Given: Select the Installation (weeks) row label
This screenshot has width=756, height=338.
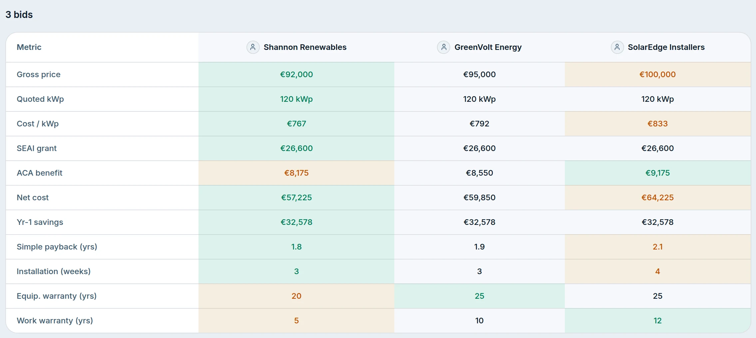Looking at the screenshot, I should tap(54, 271).
